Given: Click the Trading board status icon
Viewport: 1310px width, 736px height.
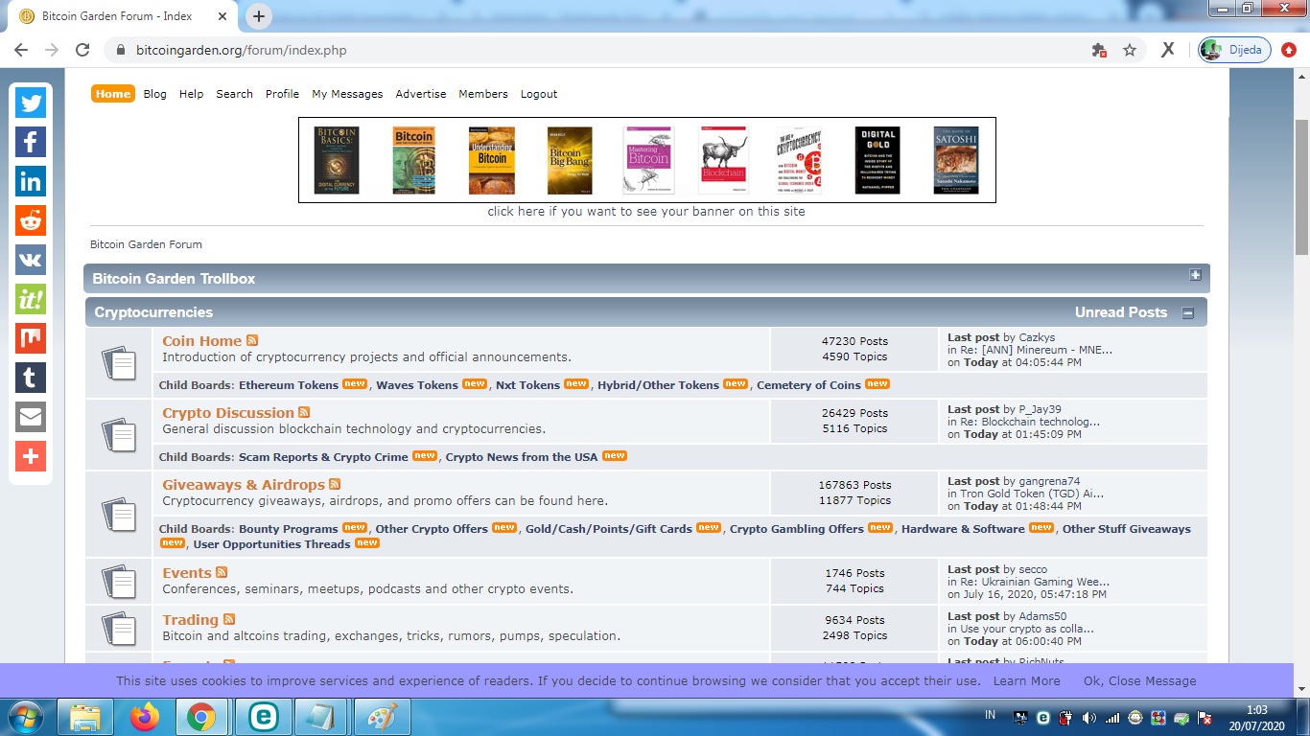Looking at the screenshot, I should (119, 628).
